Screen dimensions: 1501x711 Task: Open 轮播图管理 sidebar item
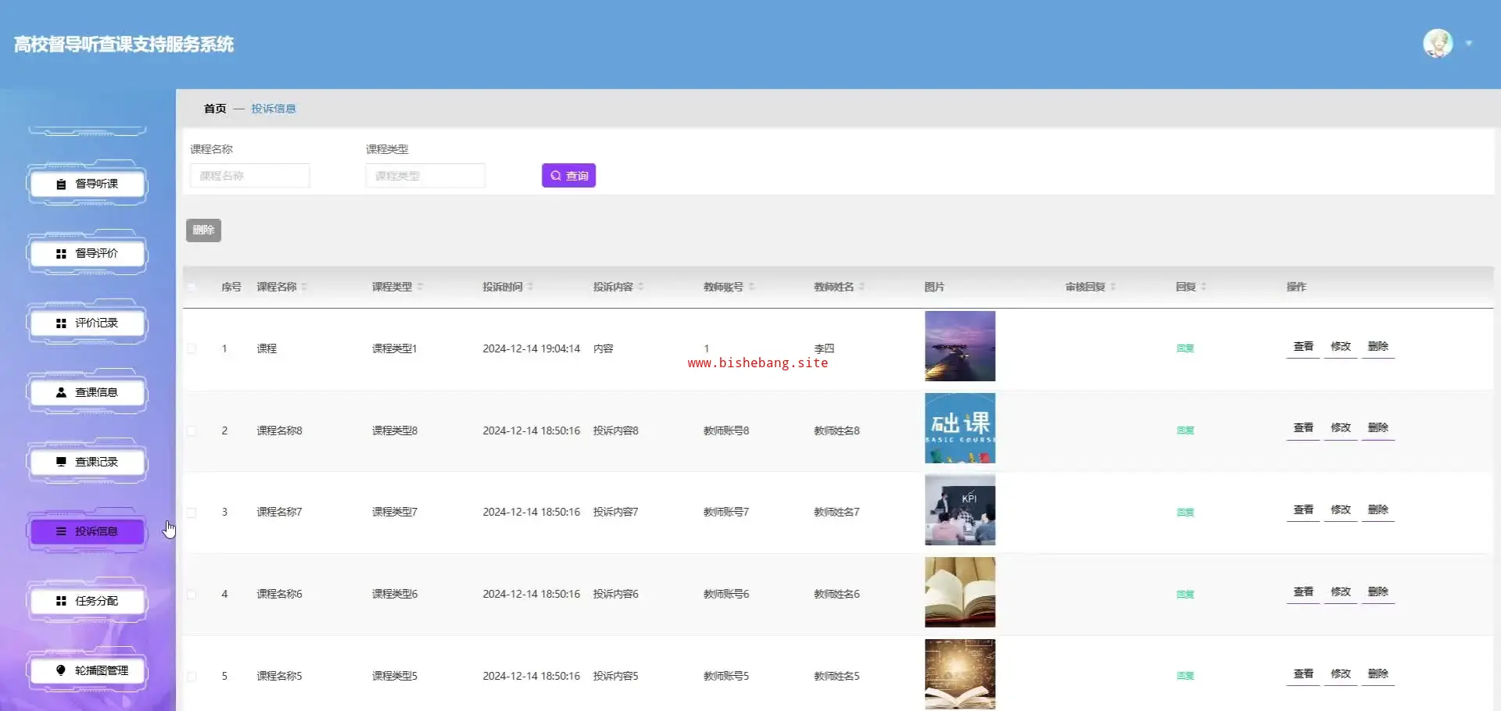pyautogui.click(x=88, y=670)
